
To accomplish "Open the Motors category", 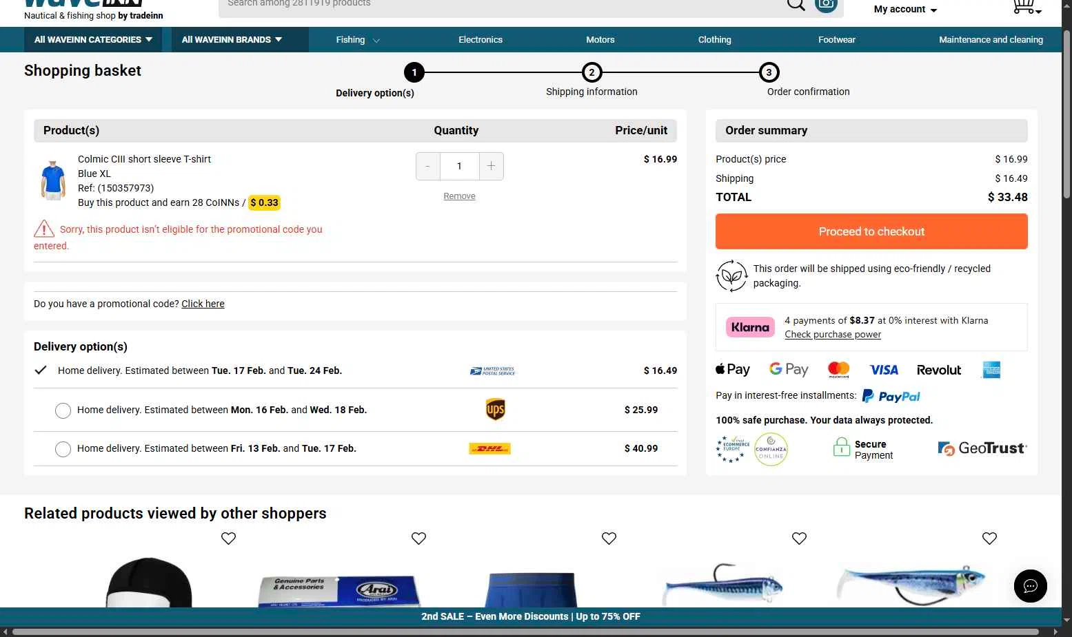I will (x=600, y=39).
